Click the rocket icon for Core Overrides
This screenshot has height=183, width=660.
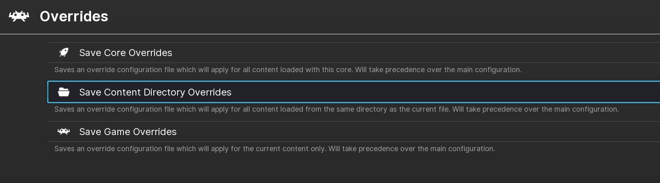[x=64, y=52]
